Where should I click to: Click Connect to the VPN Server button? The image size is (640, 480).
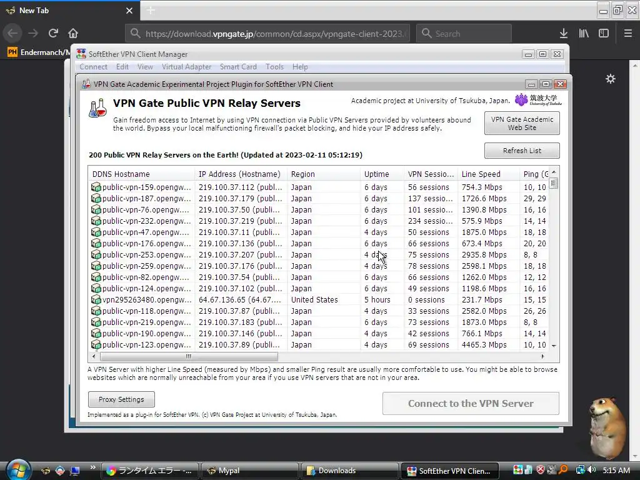click(x=471, y=403)
